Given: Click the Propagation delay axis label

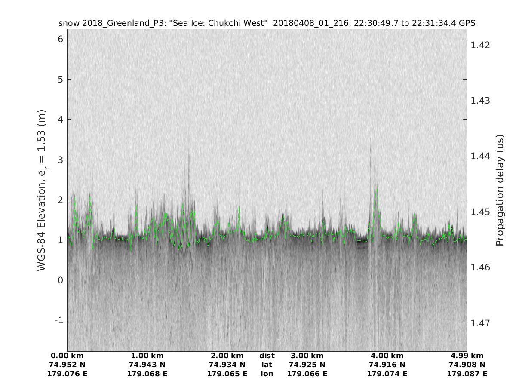Looking at the screenshot, I should [499, 190].
